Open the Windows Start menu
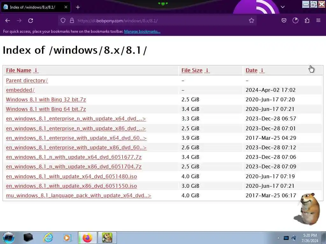This screenshot has width=326, height=244. [9, 238]
